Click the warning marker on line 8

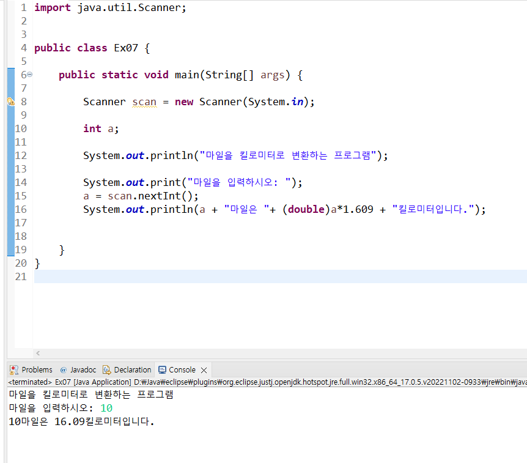pos(11,102)
